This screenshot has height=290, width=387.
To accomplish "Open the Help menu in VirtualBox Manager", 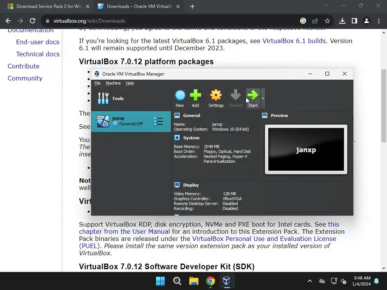I will click(130, 83).
